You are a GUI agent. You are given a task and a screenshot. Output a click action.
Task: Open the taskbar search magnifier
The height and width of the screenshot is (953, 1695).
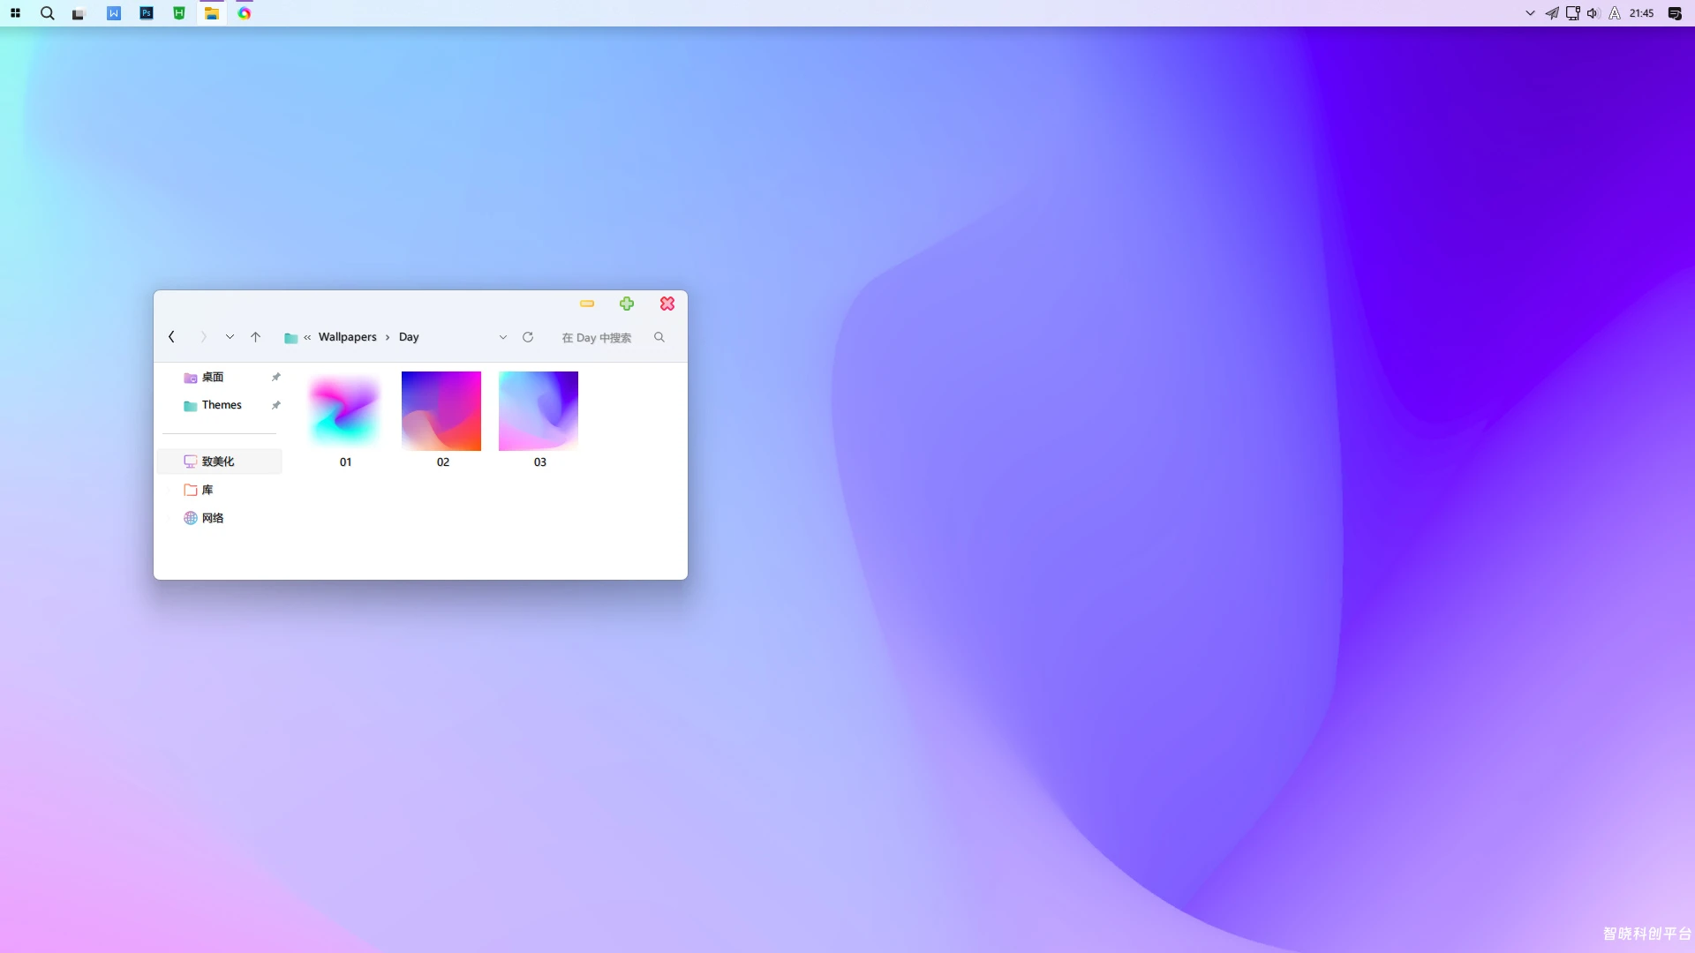(48, 13)
